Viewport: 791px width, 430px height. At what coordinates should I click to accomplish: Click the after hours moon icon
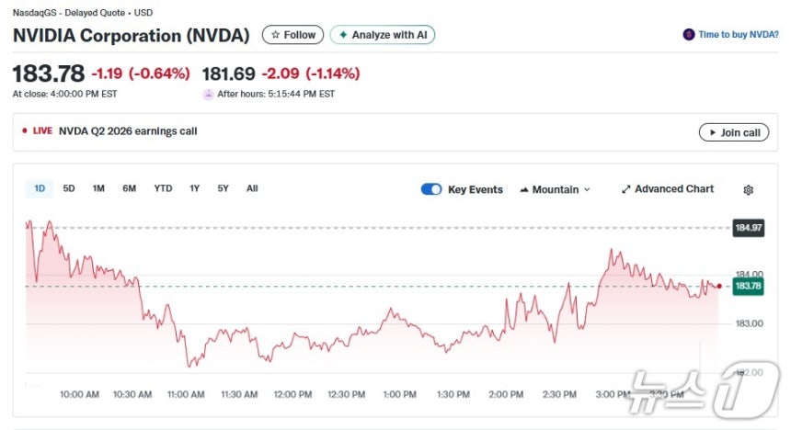[208, 94]
